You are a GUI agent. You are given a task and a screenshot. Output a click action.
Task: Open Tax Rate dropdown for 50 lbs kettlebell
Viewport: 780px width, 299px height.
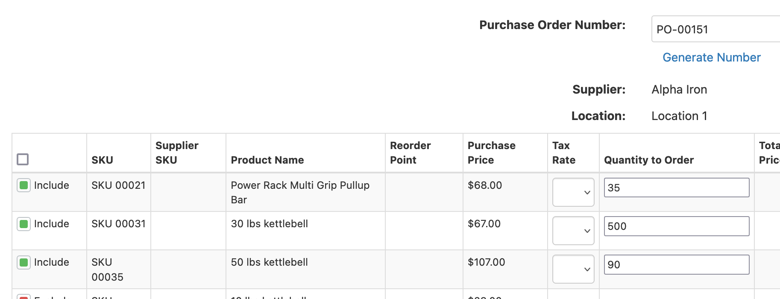tap(573, 269)
